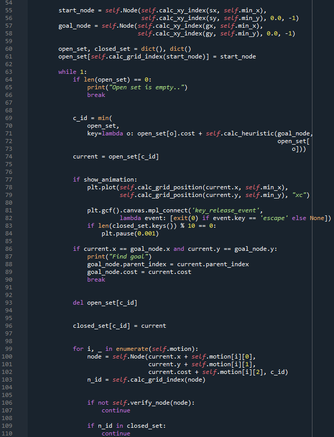Click 'n_id' variable on line 103
The image size is (334, 437).
pos(94,380)
